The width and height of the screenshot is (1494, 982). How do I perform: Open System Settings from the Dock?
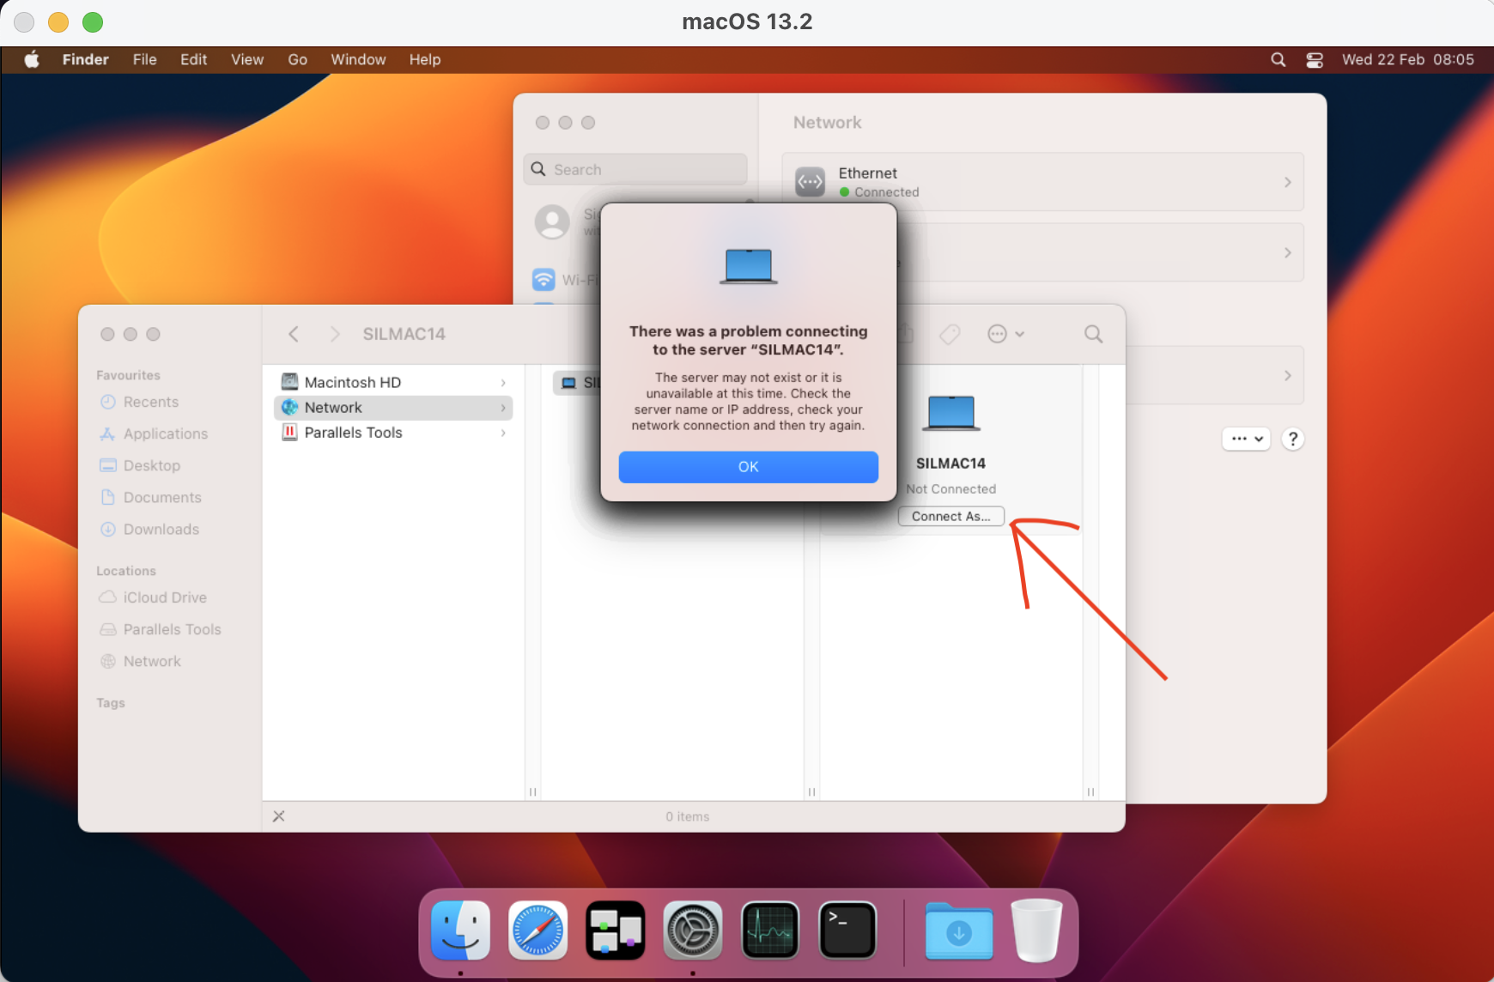pos(693,930)
